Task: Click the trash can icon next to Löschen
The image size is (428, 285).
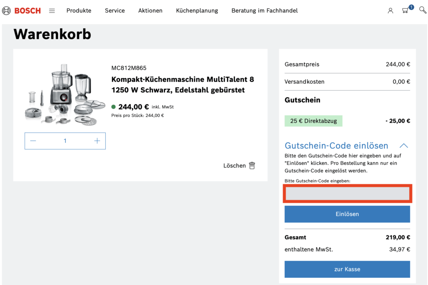Action: (252, 165)
